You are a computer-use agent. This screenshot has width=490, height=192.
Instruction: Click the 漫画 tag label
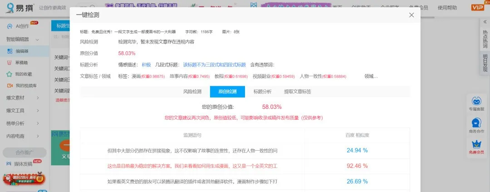coord(136,76)
